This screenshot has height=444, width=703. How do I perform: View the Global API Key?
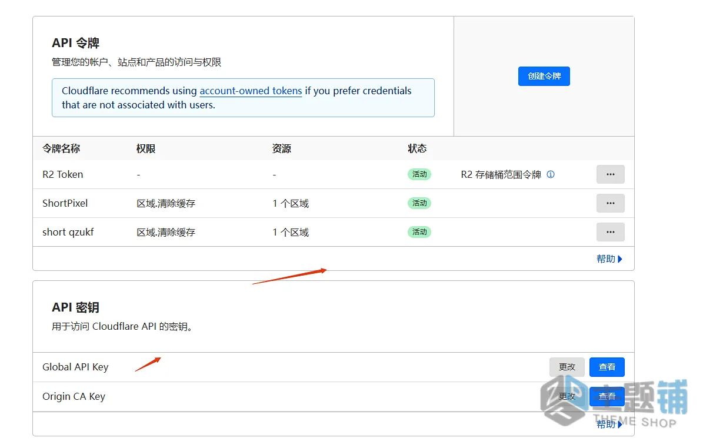[x=607, y=367]
